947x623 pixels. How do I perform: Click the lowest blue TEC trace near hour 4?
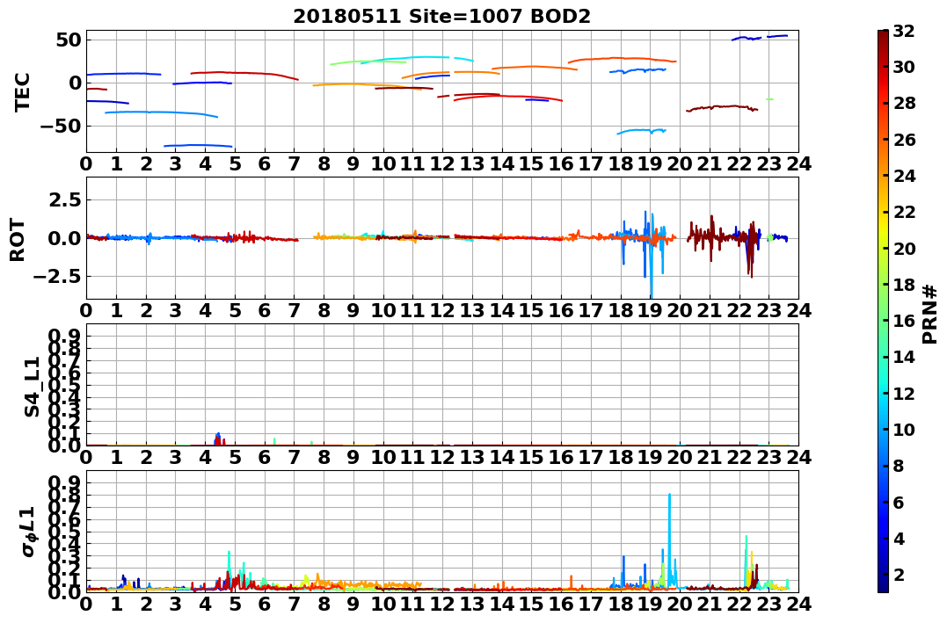point(198,146)
